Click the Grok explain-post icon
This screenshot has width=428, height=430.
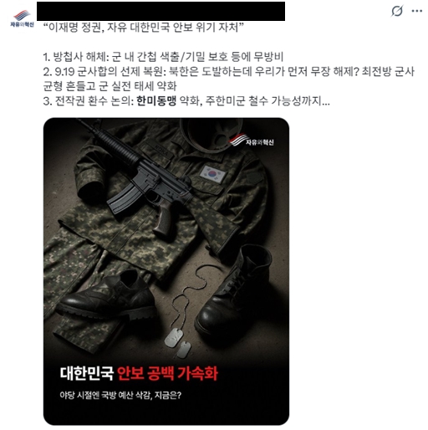point(397,11)
